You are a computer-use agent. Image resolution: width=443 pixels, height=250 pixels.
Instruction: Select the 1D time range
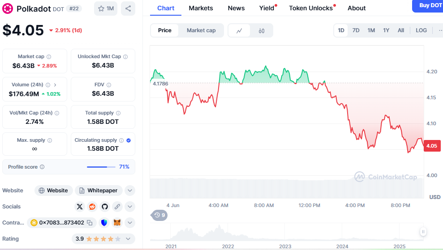341,30
